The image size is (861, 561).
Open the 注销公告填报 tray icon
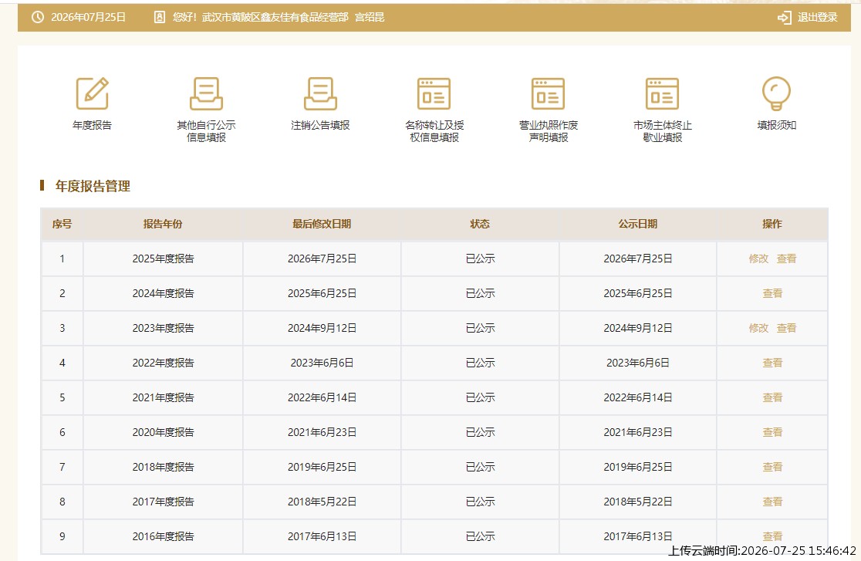(320, 93)
